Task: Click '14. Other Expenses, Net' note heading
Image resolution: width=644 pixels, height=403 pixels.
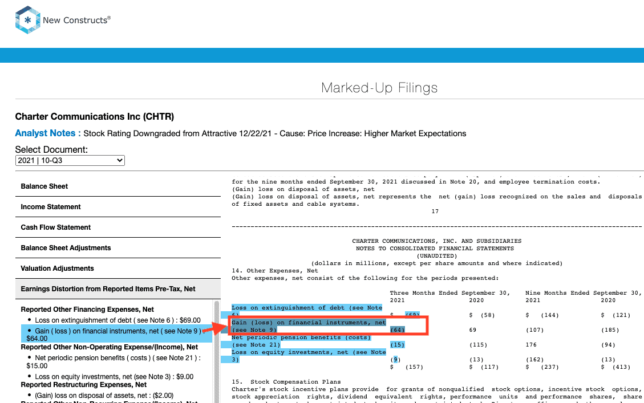Action: [x=275, y=271]
